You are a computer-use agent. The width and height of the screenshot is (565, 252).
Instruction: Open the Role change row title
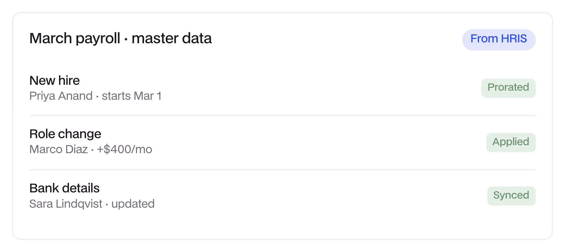pyautogui.click(x=65, y=134)
